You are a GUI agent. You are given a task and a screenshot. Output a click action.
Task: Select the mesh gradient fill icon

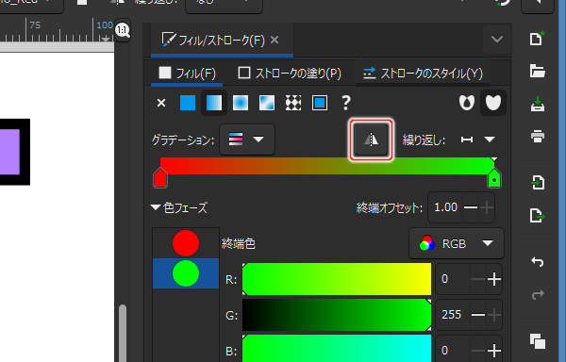click(x=267, y=103)
